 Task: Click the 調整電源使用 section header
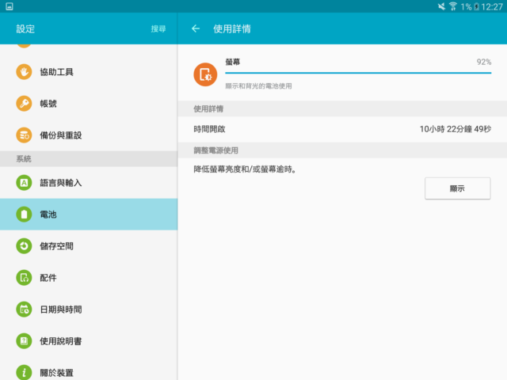(342, 150)
